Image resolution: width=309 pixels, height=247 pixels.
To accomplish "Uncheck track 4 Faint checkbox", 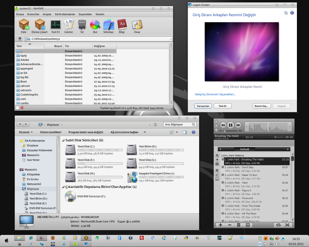I will point(223,182).
